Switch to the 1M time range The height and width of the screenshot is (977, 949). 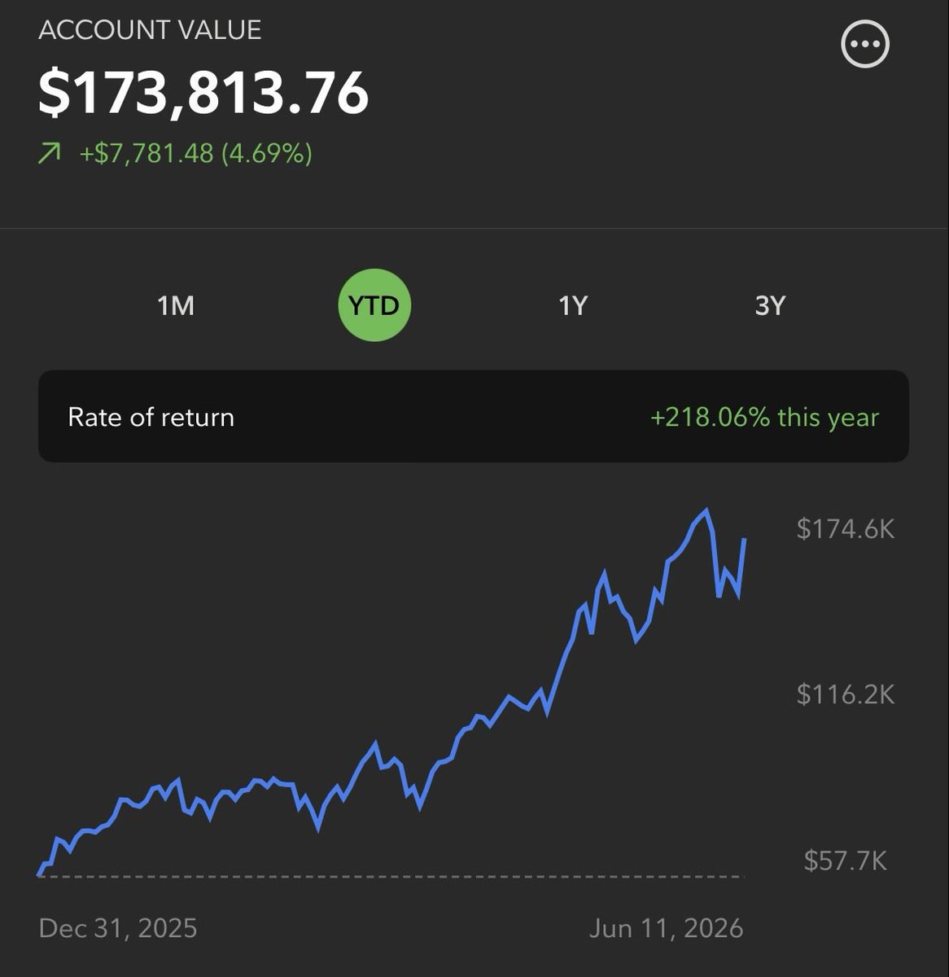(176, 305)
